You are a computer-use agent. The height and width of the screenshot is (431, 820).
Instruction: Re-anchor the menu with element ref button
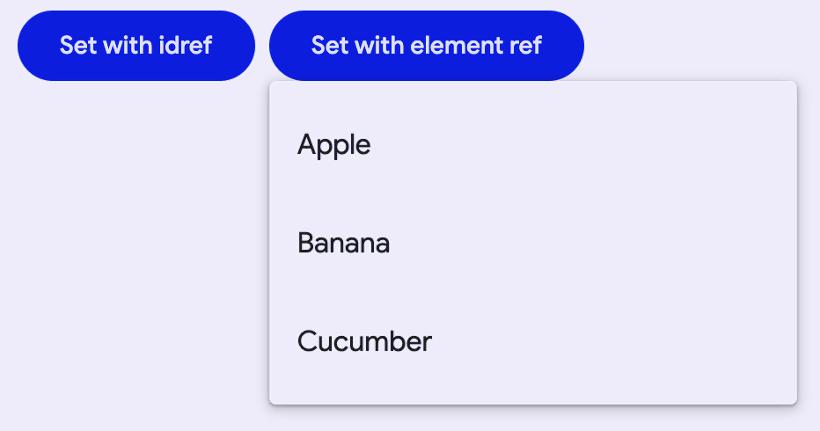(426, 46)
